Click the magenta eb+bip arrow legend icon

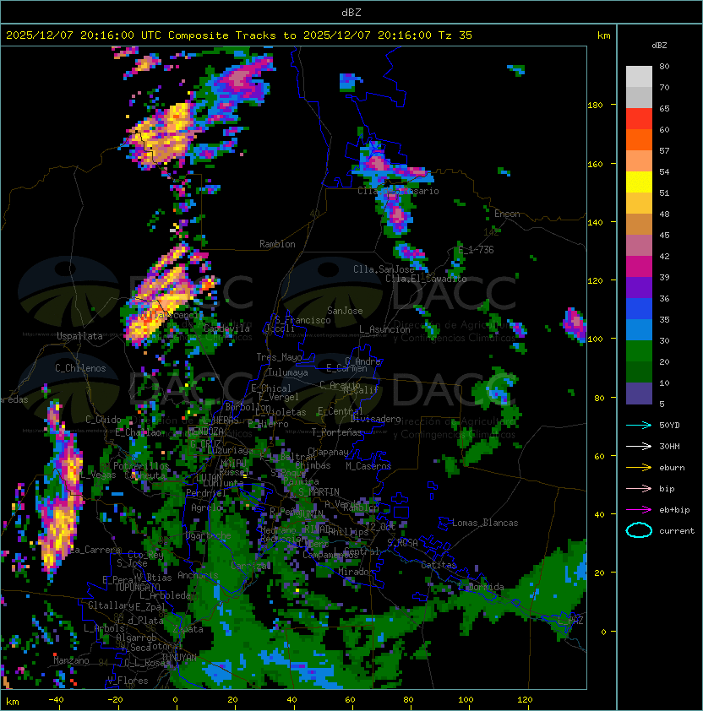[639, 510]
